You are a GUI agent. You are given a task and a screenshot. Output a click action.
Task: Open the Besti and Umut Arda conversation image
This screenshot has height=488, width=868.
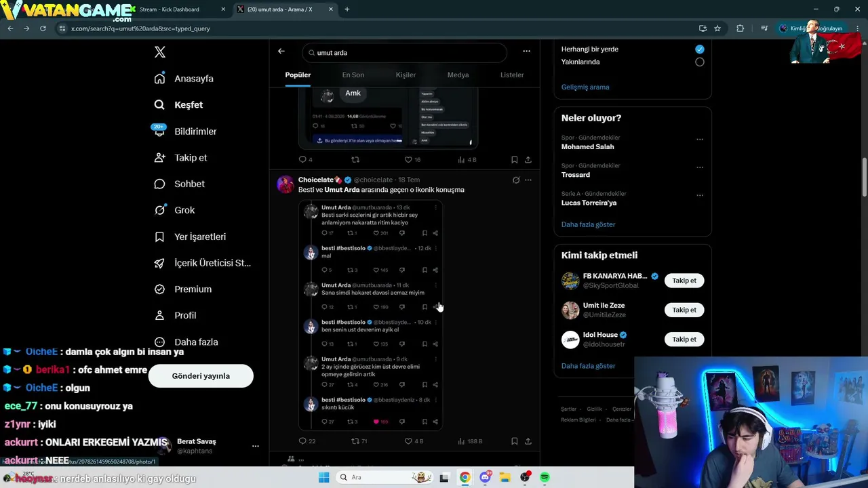point(371,316)
